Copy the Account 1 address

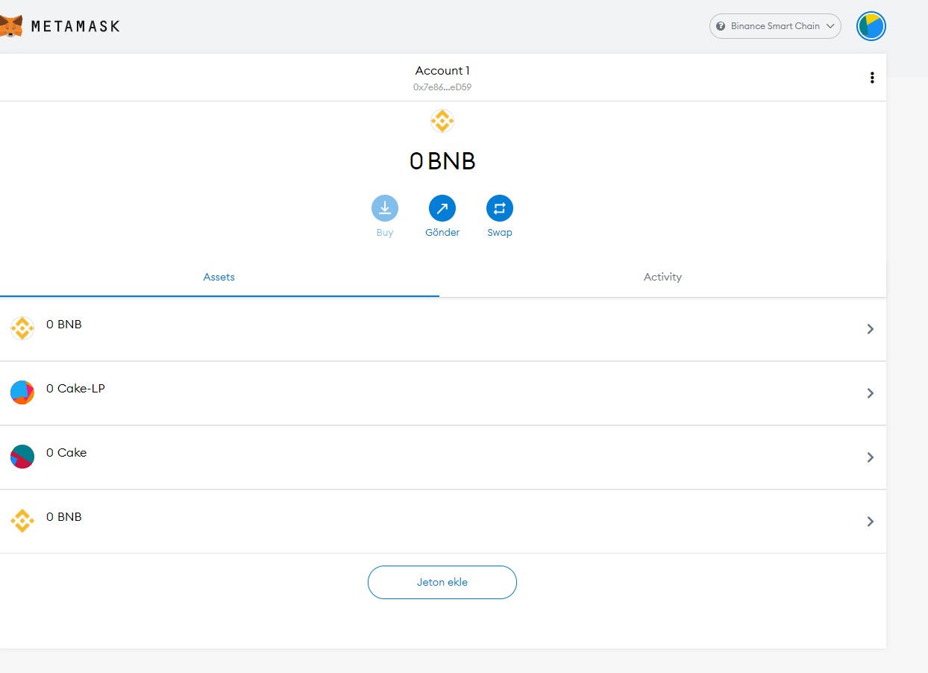pos(442,87)
